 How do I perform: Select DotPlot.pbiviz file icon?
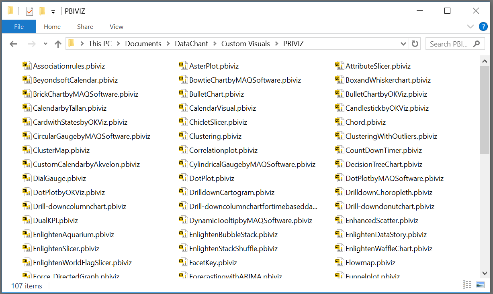click(183, 178)
